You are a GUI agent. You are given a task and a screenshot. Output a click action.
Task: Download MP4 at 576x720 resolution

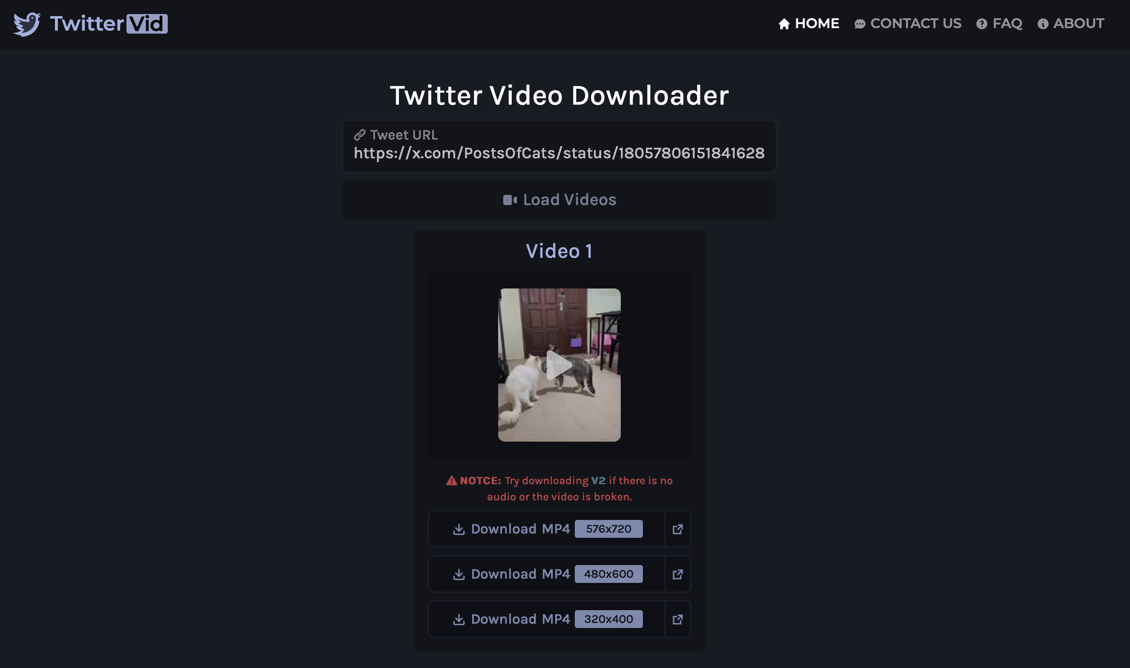546,529
